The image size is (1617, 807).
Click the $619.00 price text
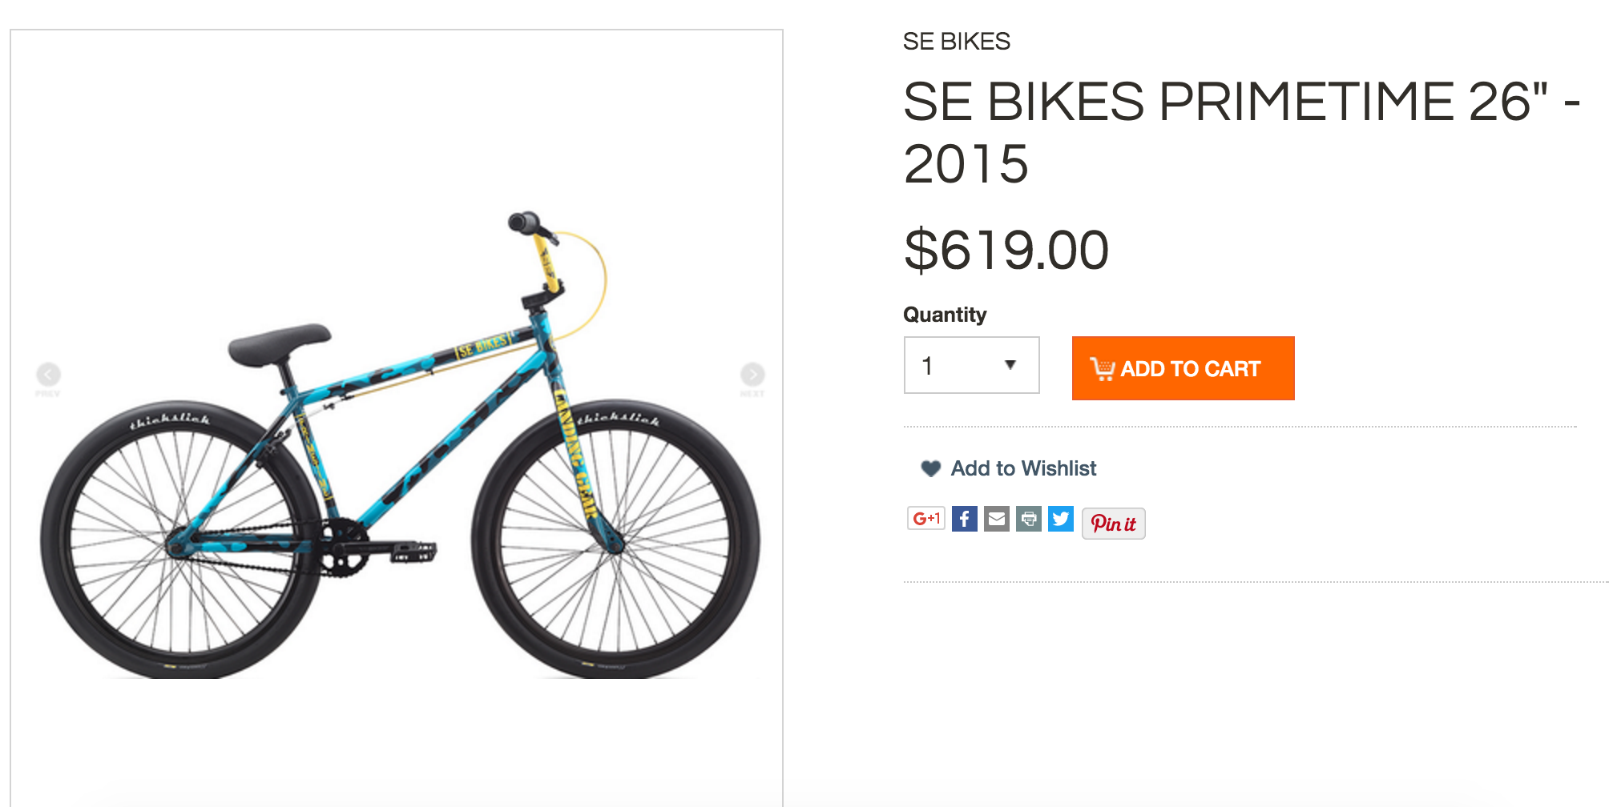pos(1006,251)
